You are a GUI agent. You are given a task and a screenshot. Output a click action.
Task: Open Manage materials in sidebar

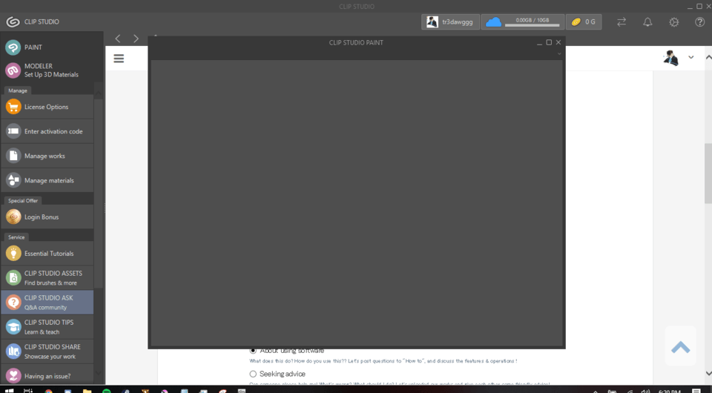point(47,180)
